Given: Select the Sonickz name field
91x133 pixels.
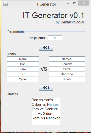Looking at the screenshot, I should tap(67, 64).
